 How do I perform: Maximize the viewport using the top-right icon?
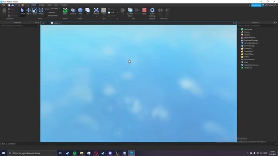(234, 23)
